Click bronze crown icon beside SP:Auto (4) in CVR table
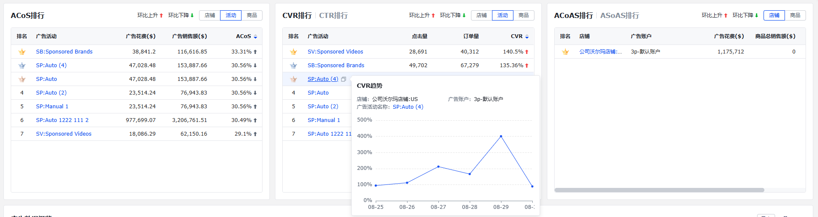The width and height of the screenshot is (818, 217). (293, 79)
